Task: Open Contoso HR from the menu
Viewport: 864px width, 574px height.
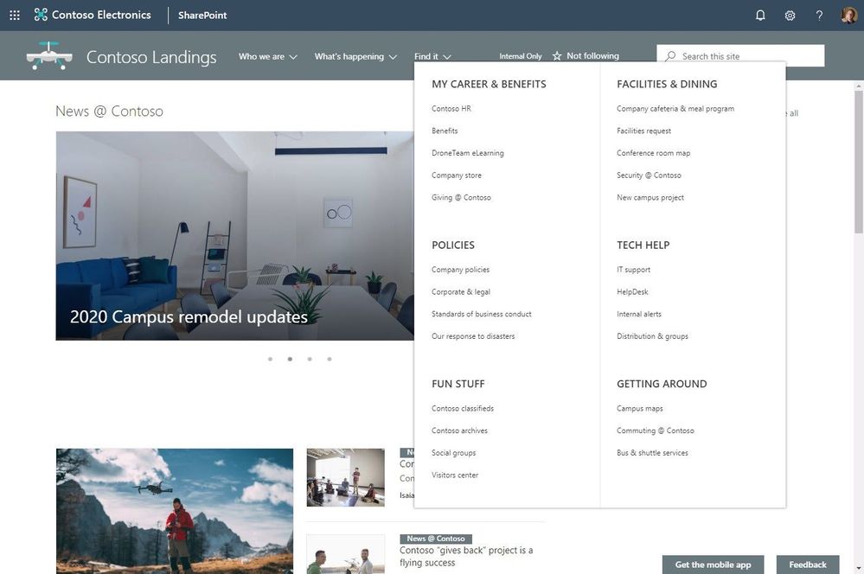Action: coord(452,108)
